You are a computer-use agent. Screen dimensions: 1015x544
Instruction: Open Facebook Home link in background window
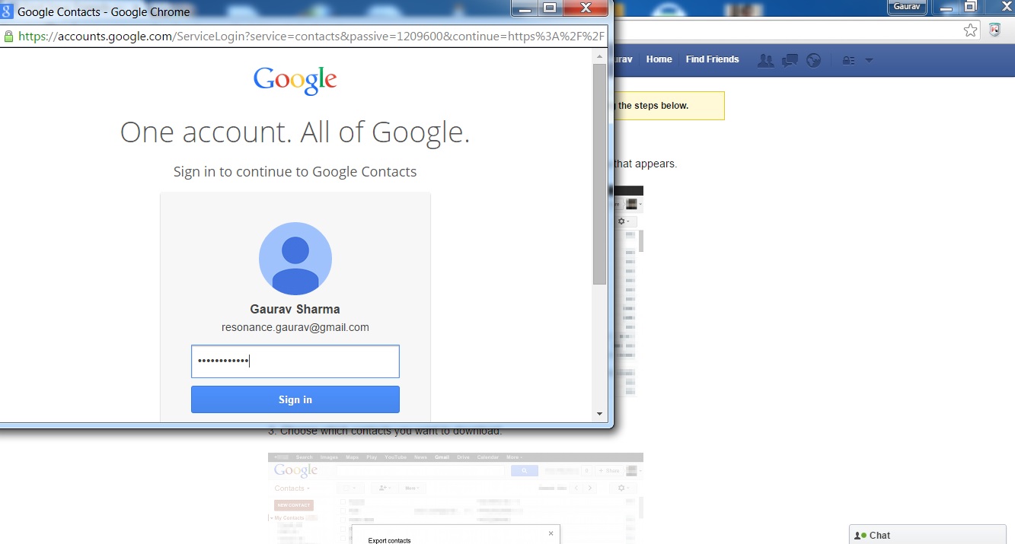coord(659,59)
